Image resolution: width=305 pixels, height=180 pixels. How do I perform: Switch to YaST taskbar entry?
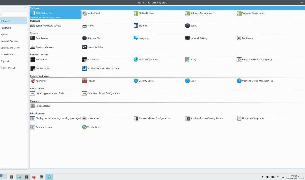49,177
